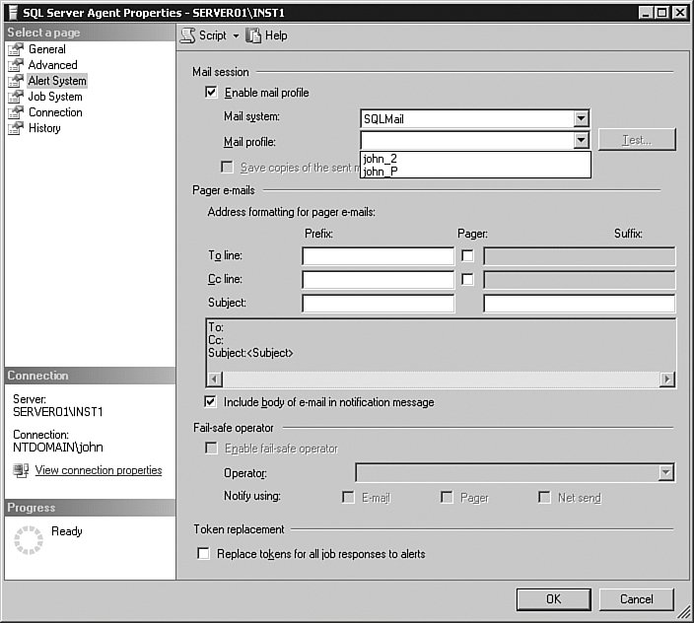Click the preview scrollbar right arrow
The width and height of the screenshot is (694, 623).
666,379
